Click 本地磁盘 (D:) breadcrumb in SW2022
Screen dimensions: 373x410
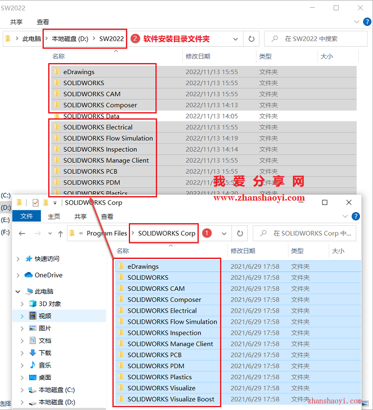pyautogui.click(x=70, y=39)
